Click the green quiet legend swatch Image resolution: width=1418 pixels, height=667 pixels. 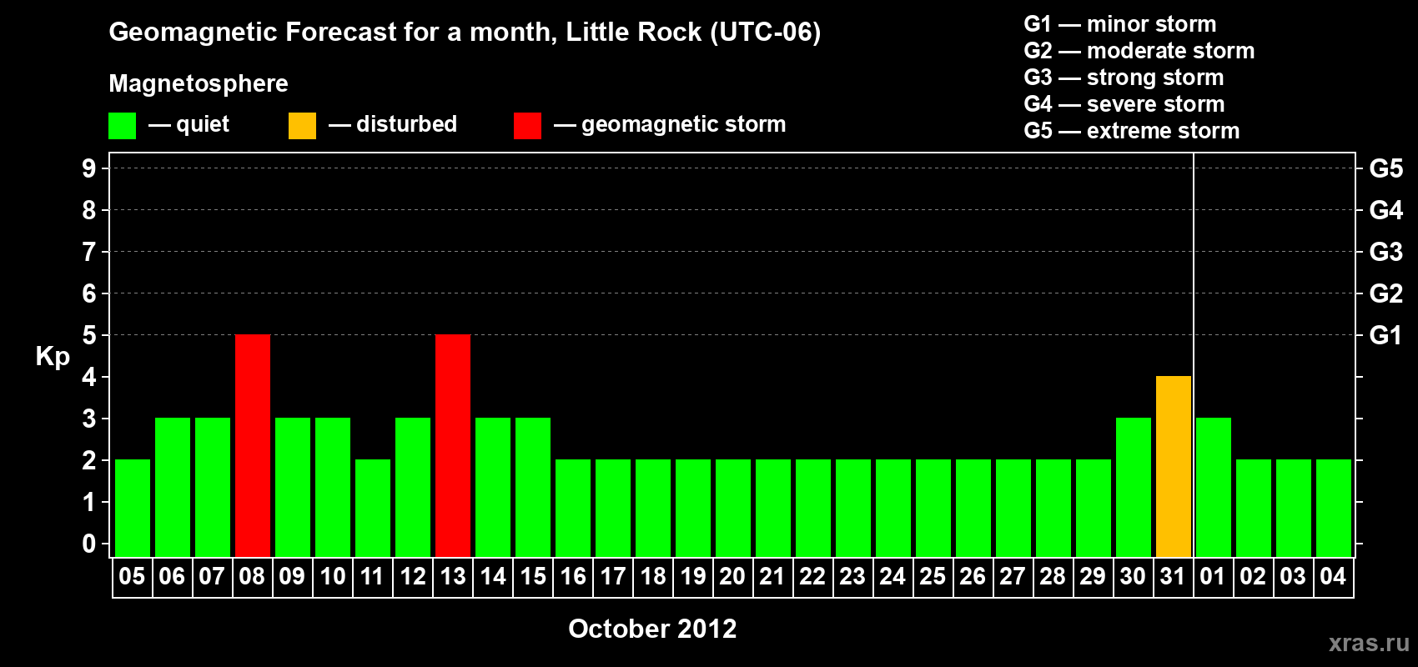[x=122, y=126]
